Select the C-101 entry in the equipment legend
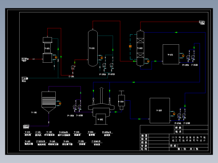Image resolution: width=218 pixels, height=163 pixels. (x=38, y=133)
